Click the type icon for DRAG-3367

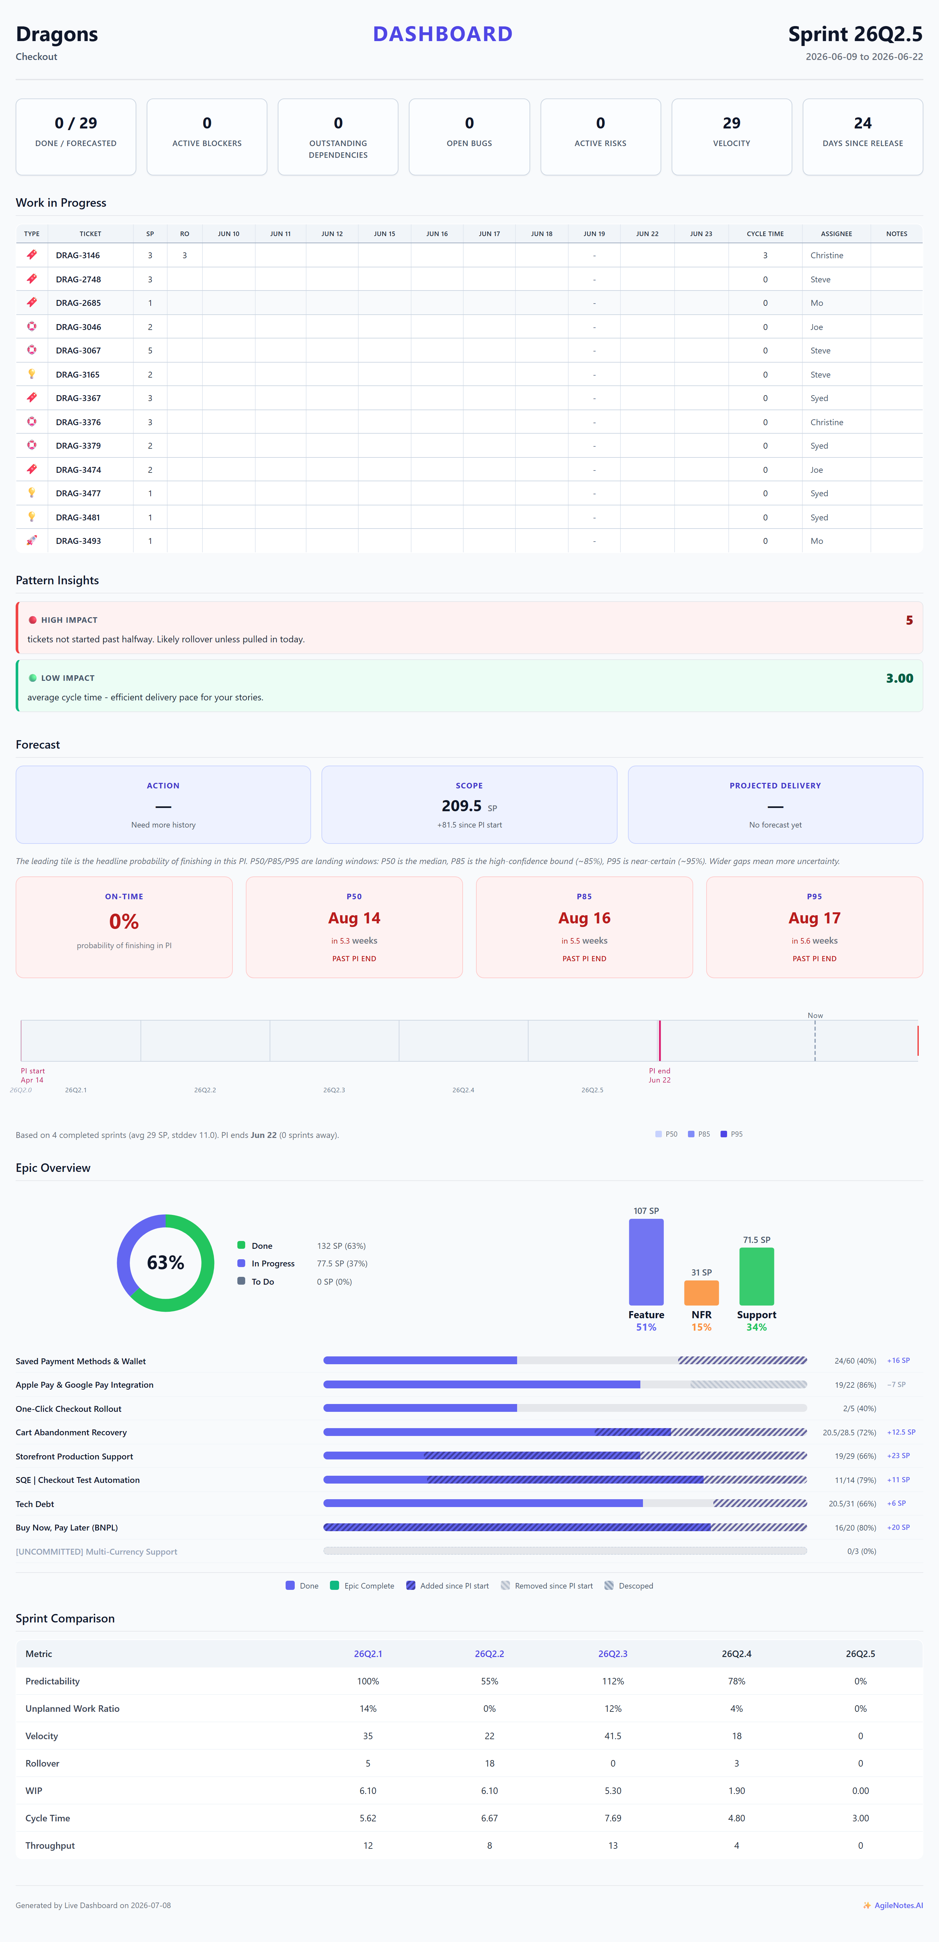tap(32, 397)
